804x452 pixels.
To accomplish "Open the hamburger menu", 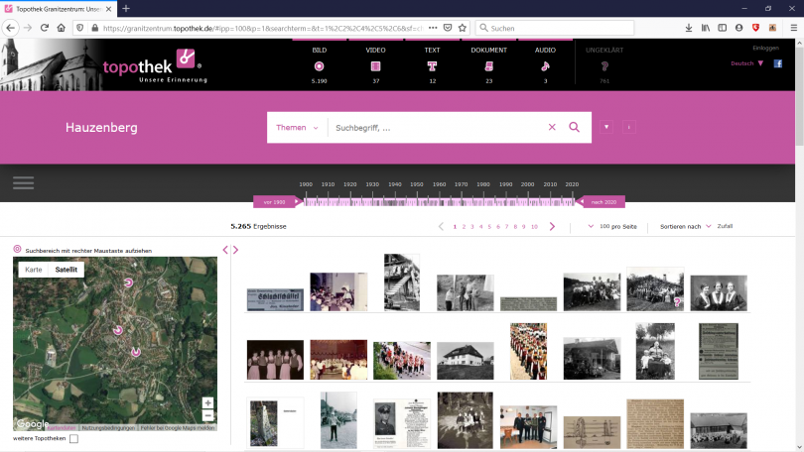I will coord(23,182).
